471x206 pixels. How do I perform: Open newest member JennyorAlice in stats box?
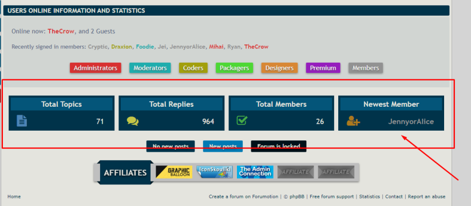pyautogui.click(x=411, y=122)
